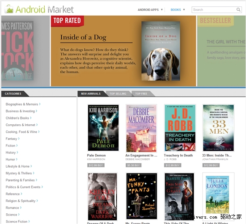This screenshot has height=224, width=246.
Task: Buy An Engagement In Seattle for $5.38
Action: 133,165
